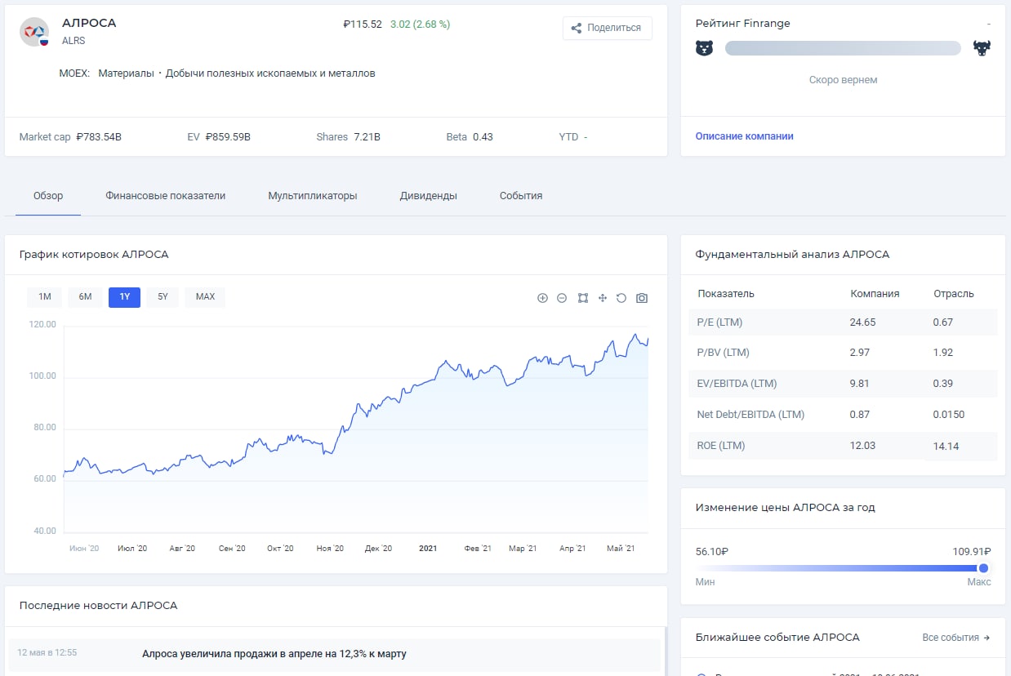Set chart period to 5Y

163,297
